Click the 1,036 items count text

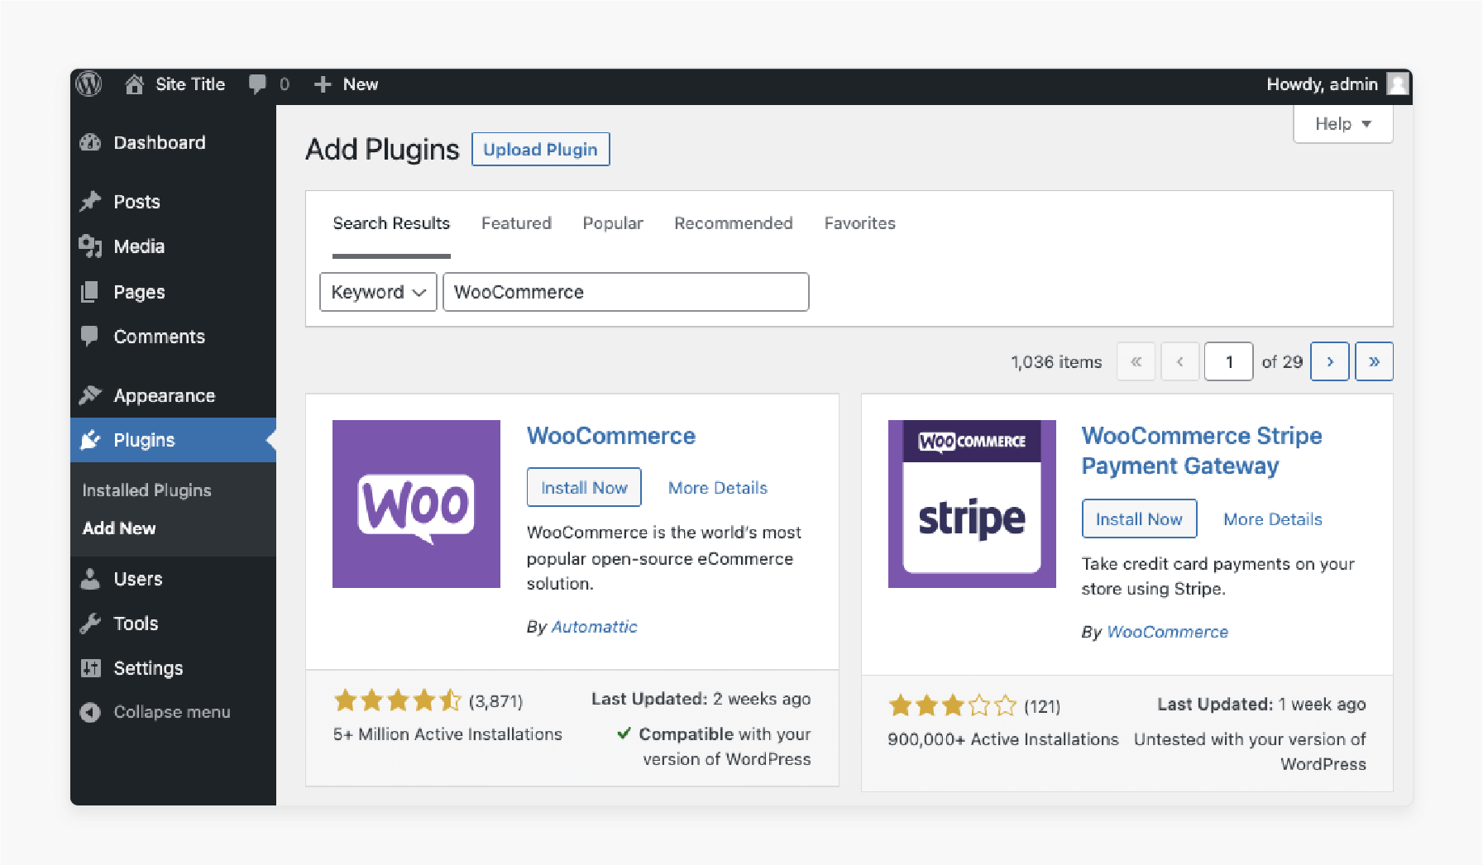(x=1056, y=362)
